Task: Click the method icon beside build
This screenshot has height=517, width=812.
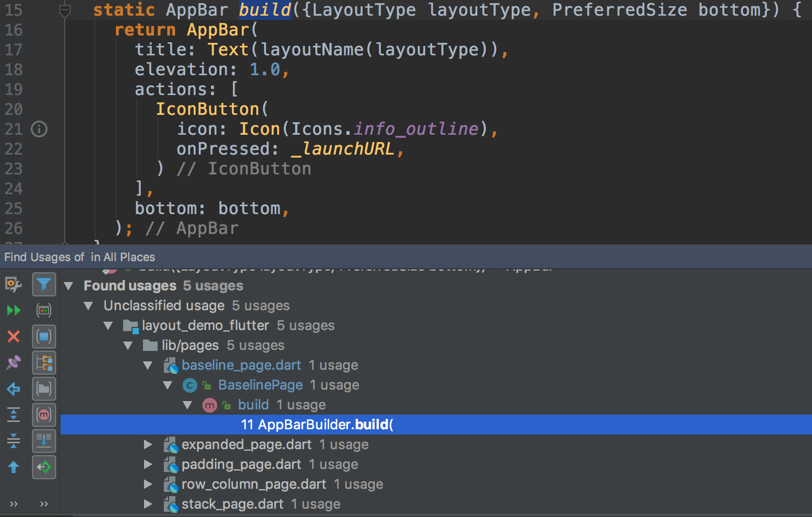Action: (209, 405)
